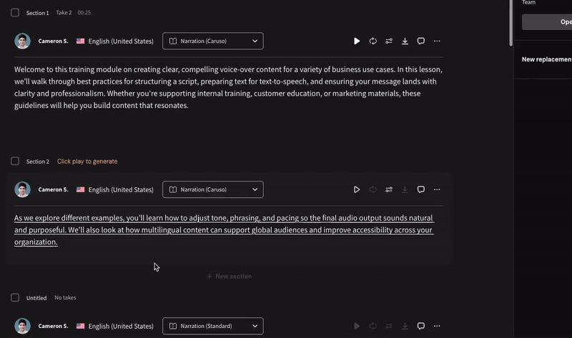Screen dimensions: 572x338
Task: Regenerate Section 1 audio with refresh icon
Action: click(373, 41)
